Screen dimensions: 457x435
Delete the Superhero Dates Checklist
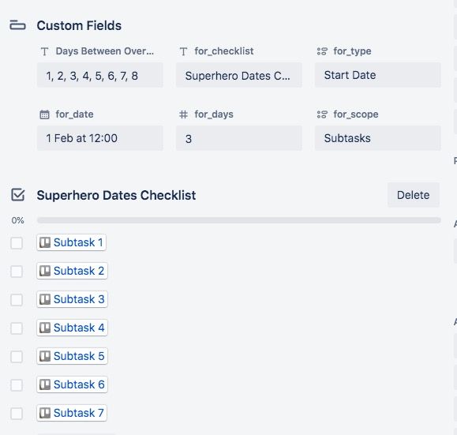click(x=414, y=195)
